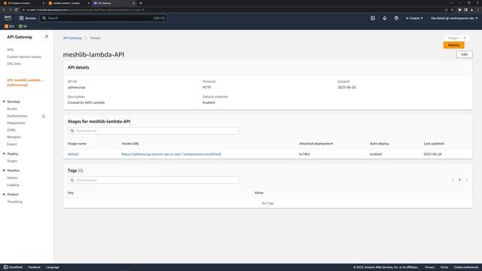Open a new browser tab

tap(141, 3)
